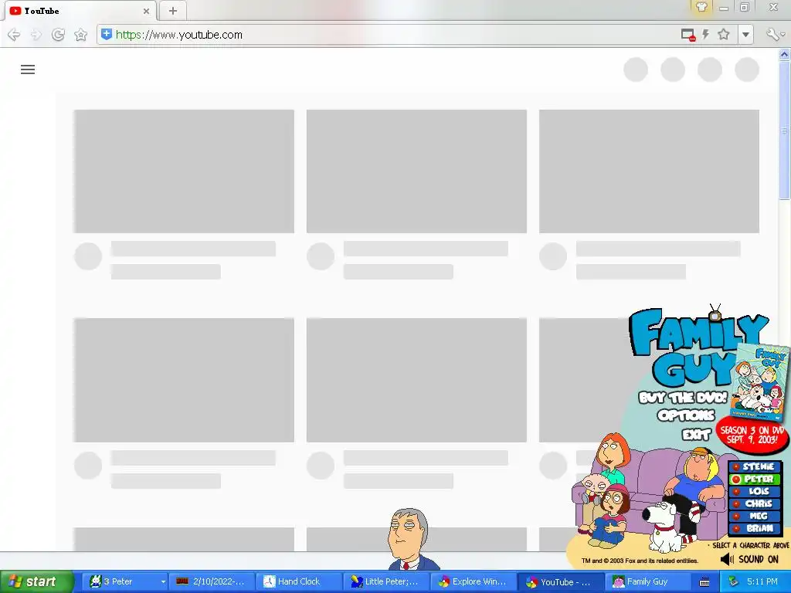
Task: Click the Family Guy DVD cover image
Action: (x=760, y=381)
